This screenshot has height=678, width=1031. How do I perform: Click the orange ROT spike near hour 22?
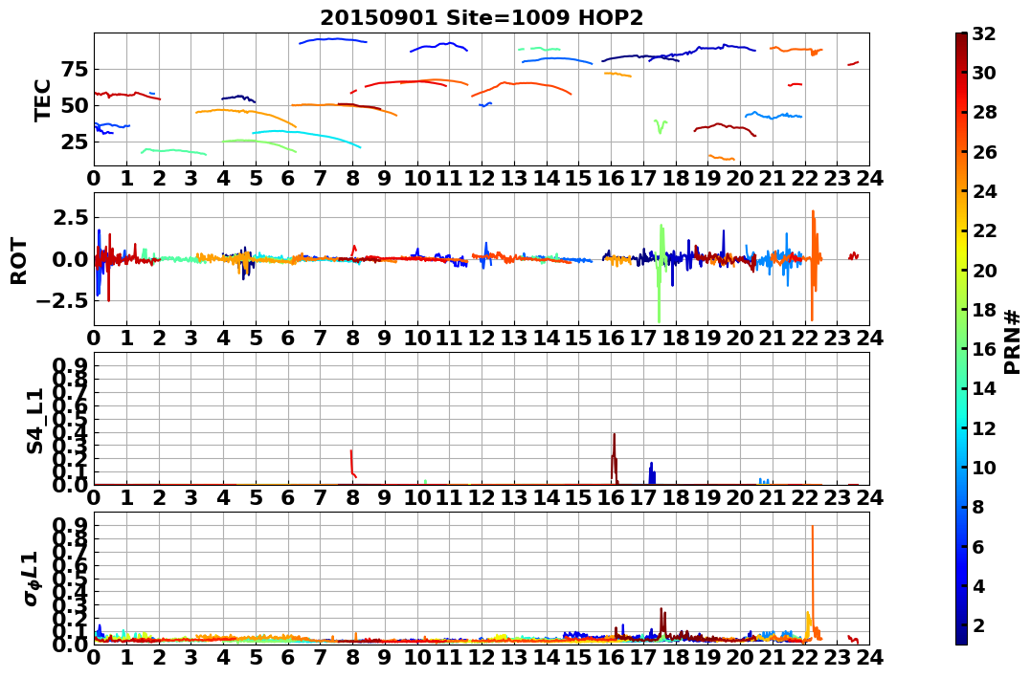coord(814,266)
